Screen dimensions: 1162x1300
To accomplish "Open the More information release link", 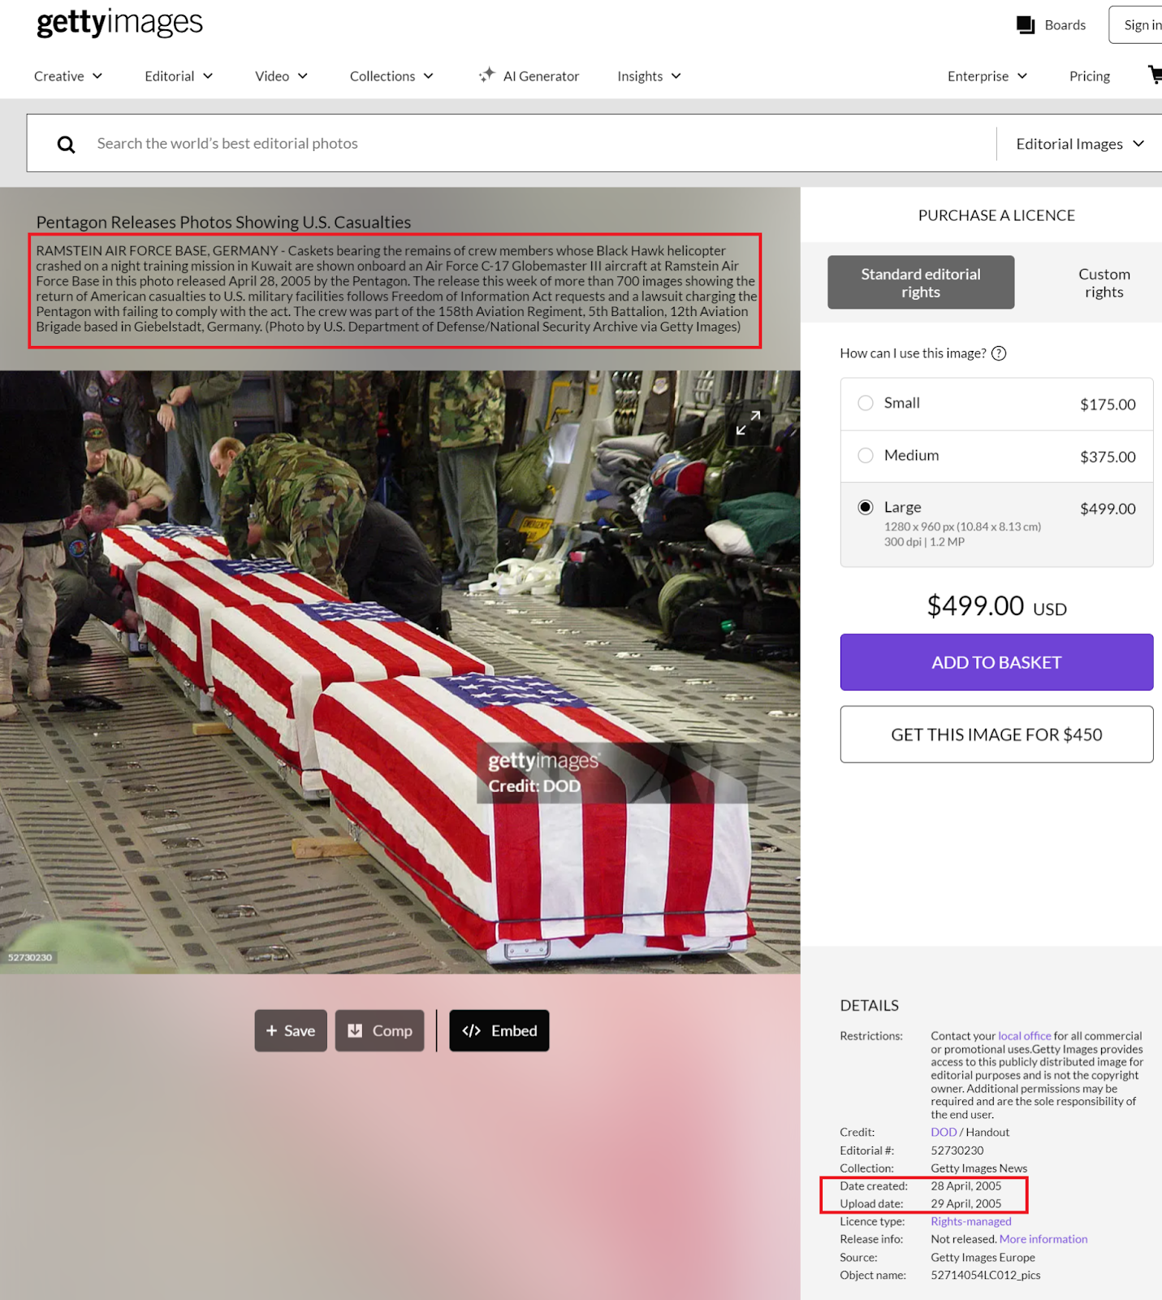I will pyautogui.click(x=1043, y=1239).
